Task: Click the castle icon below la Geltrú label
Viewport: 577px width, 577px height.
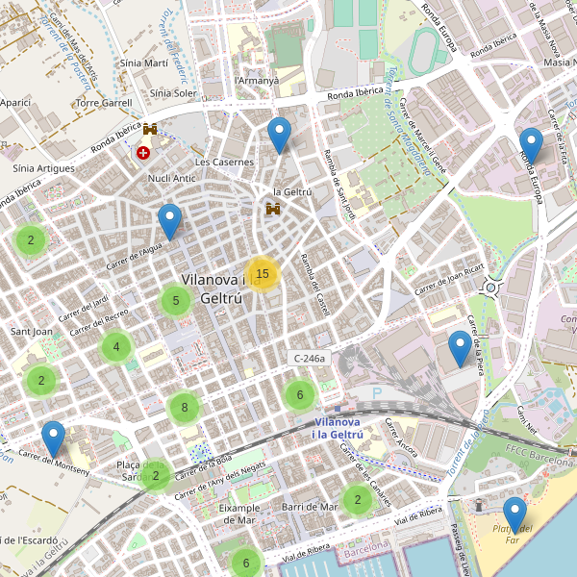Action: tap(273, 209)
